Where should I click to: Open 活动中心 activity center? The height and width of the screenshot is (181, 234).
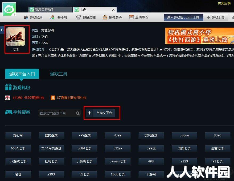[138, 18]
